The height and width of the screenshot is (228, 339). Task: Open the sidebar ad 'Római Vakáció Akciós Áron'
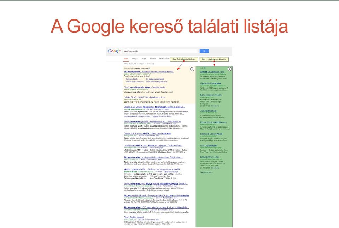pos(214,122)
